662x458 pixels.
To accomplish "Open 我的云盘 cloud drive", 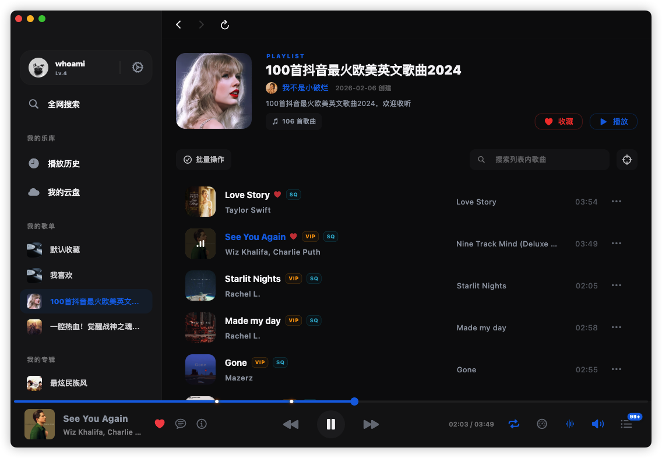I will point(86,192).
